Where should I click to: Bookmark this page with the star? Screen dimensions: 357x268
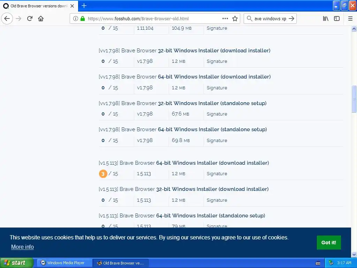coord(235,18)
